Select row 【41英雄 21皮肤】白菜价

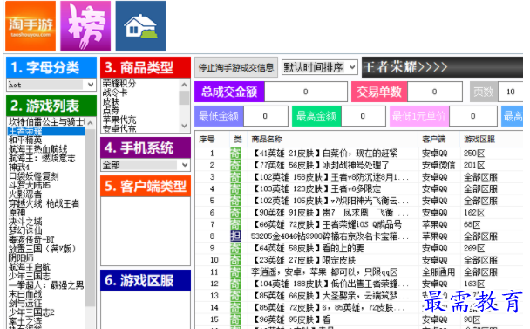click(x=359, y=154)
